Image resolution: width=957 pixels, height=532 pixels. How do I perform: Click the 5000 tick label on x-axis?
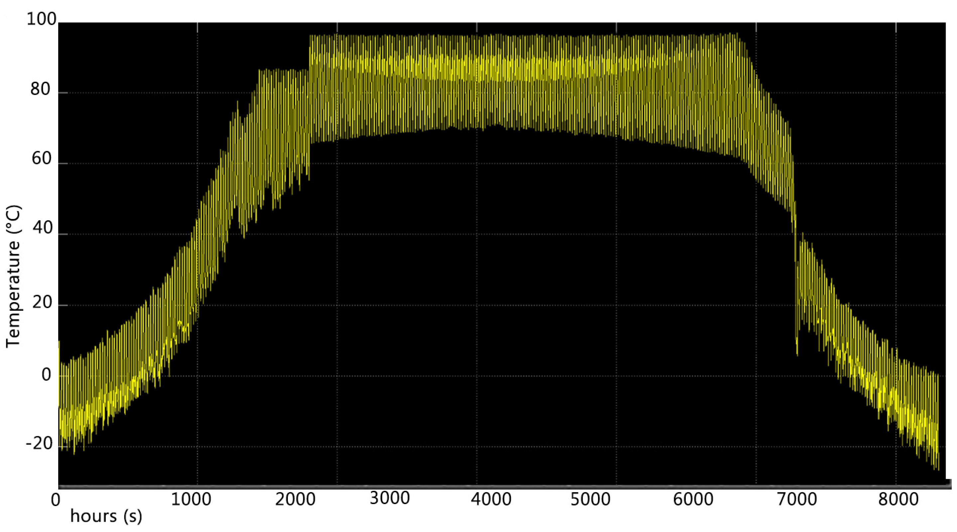click(590, 500)
